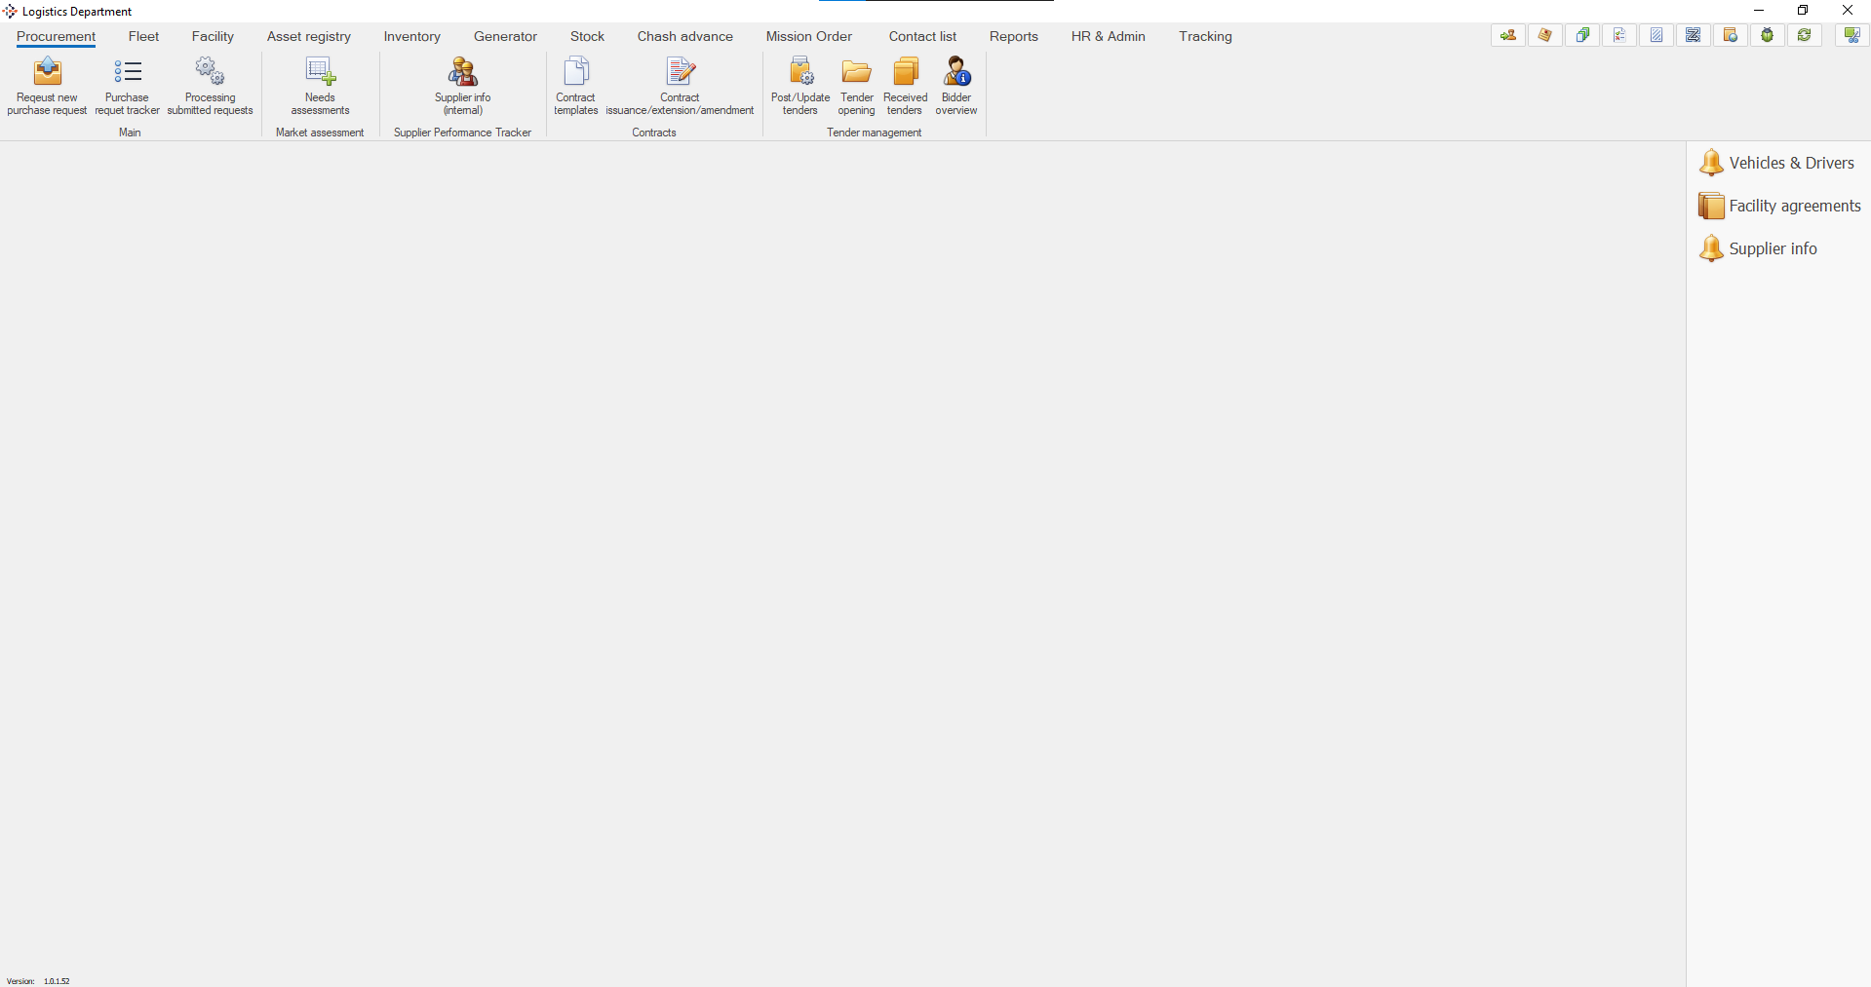The image size is (1871, 987).
Task: Click Request new purchase request icon
Action: pyautogui.click(x=47, y=73)
